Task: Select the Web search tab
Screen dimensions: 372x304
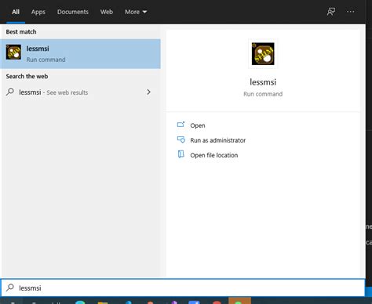Action: [x=107, y=12]
